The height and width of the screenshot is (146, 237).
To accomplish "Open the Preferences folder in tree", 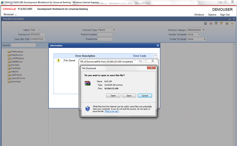I will (15, 51).
